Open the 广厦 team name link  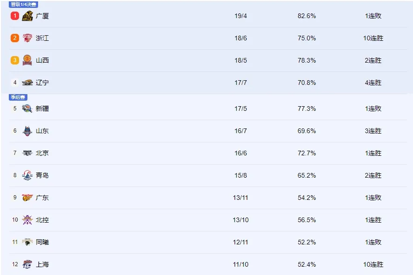coord(42,16)
